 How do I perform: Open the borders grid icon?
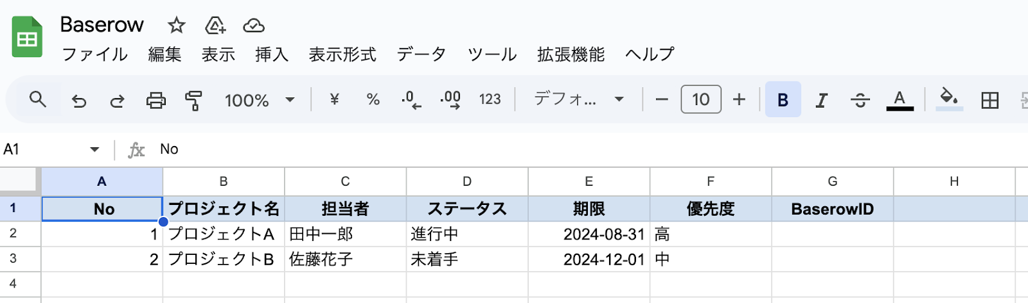989,100
